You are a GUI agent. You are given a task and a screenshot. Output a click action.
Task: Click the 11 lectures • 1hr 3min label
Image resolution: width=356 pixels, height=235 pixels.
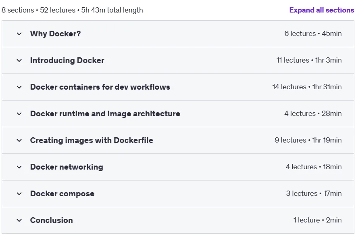[309, 60]
